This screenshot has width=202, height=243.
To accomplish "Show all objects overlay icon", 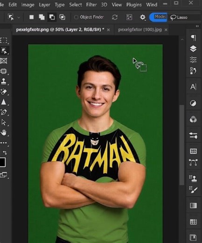I will [129, 17].
